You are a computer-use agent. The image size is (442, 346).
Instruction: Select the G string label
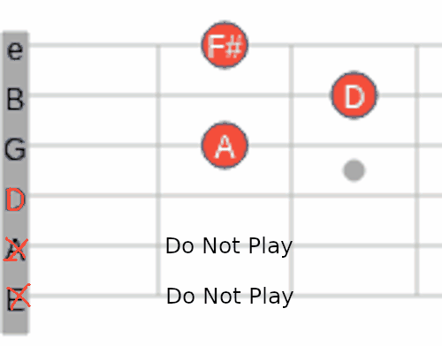tap(15, 149)
